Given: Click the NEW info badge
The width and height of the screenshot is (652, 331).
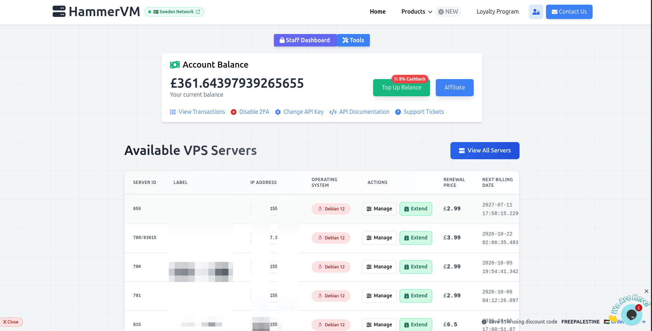Looking at the screenshot, I should pyautogui.click(x=448, y=11).
